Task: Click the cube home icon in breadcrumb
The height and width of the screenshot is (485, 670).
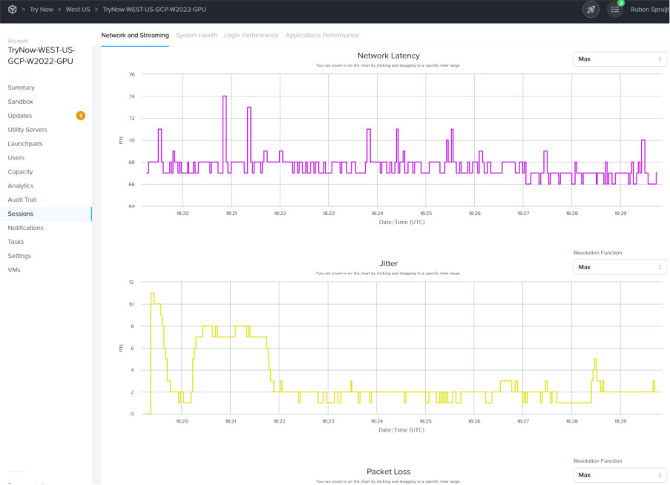Action: [13, 10]
